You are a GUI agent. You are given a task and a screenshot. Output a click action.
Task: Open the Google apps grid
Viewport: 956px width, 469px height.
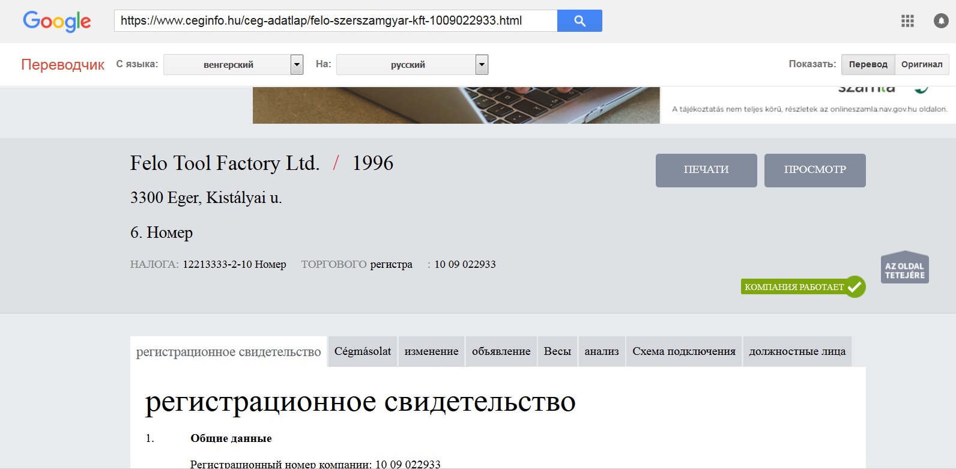pyautogui.click(x=907, y=21)
